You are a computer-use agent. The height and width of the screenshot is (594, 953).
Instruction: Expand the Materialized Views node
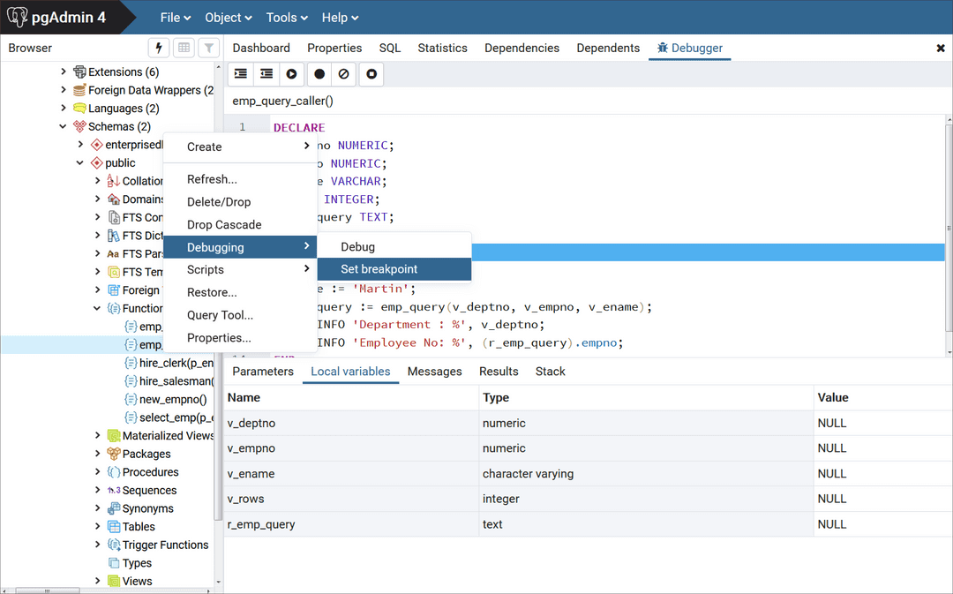click(x=97, y=435)
